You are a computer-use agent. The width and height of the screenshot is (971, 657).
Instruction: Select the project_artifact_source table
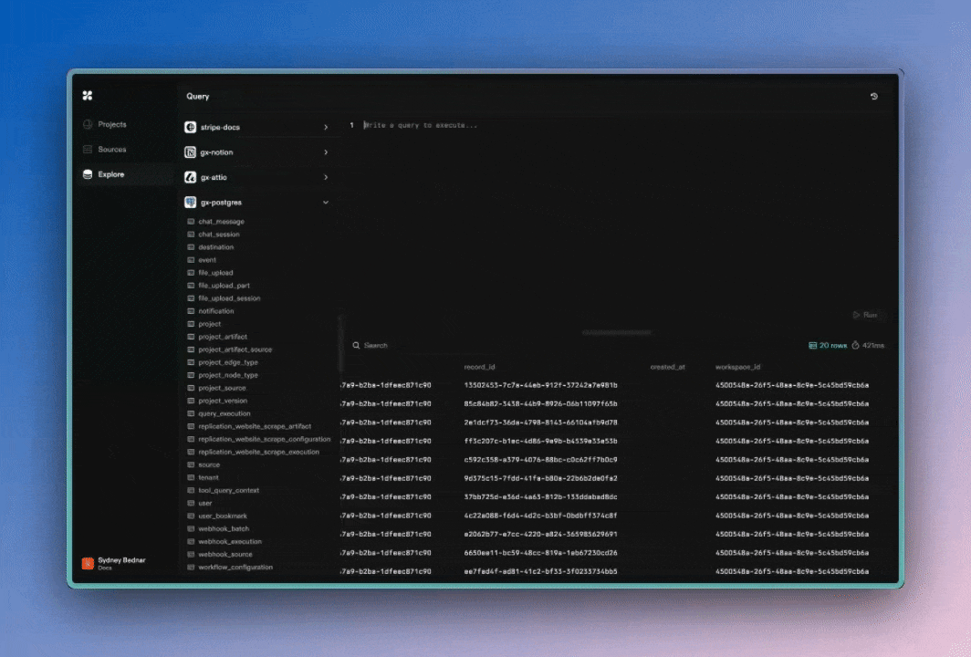235,349
